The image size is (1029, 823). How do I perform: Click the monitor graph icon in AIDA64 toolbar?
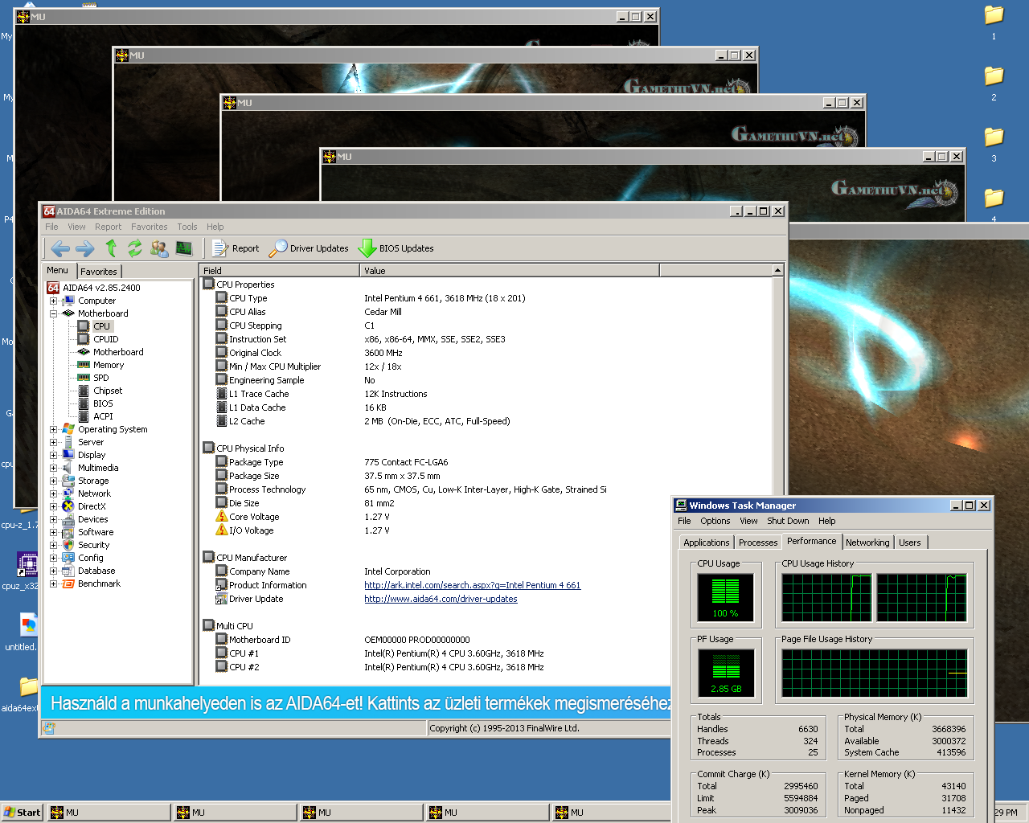[184, 248]
